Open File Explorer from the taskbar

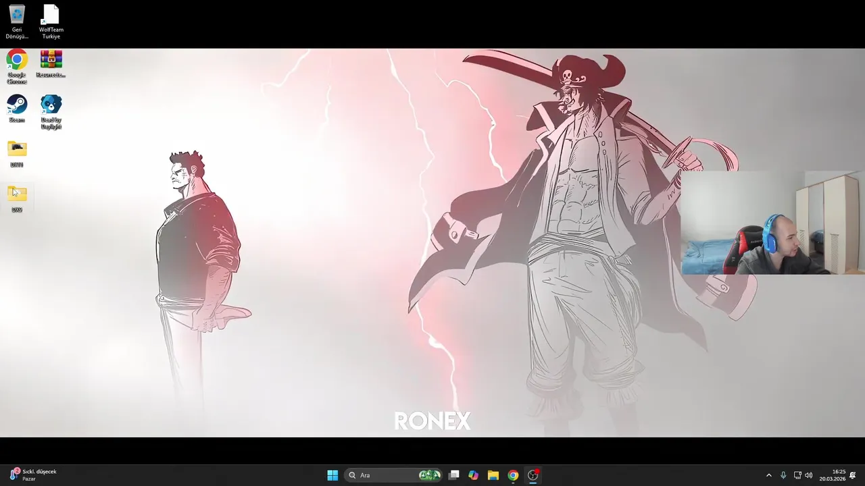click(493, 475)
